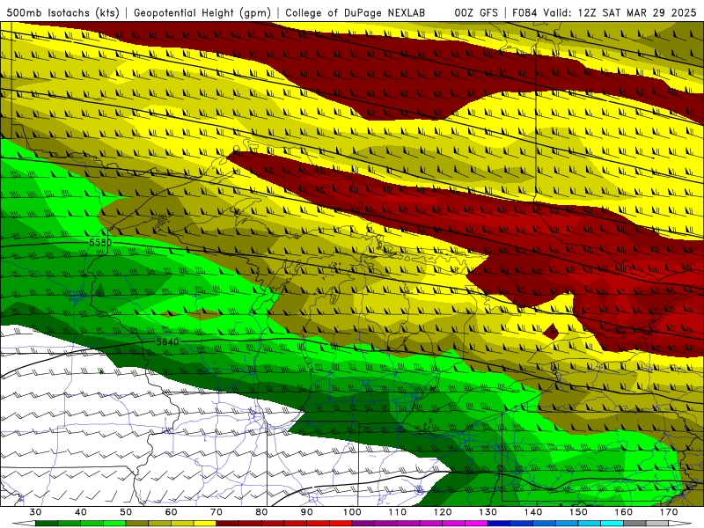Viewport: 704px width, 528px height.
Task: Click the legend value 170
Action: 669,512
